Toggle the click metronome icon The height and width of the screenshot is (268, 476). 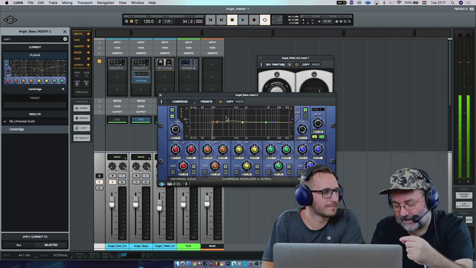coord(160,21)
